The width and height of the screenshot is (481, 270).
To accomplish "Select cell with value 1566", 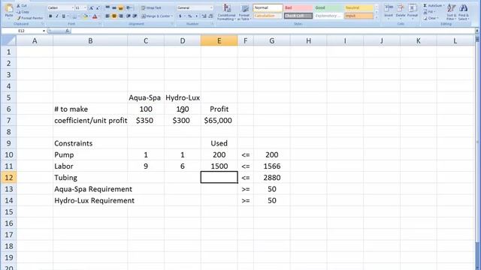I will point(272,166).
